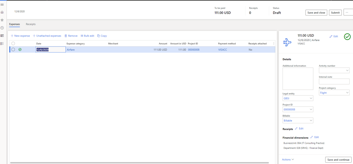353x164 pixels.
Task: Go to Home via sidebar icon
Action: click(2, 12)
